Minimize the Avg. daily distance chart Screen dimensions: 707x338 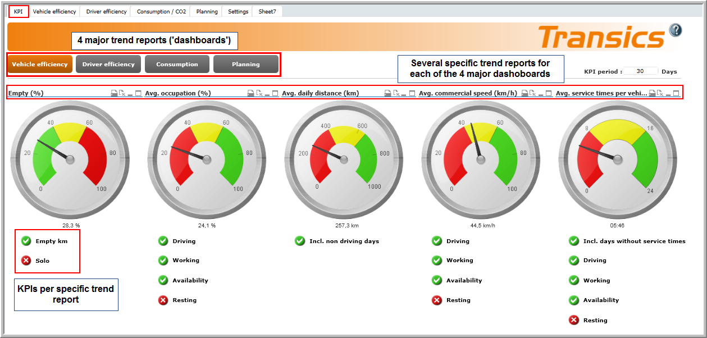[x=404, y=93]
